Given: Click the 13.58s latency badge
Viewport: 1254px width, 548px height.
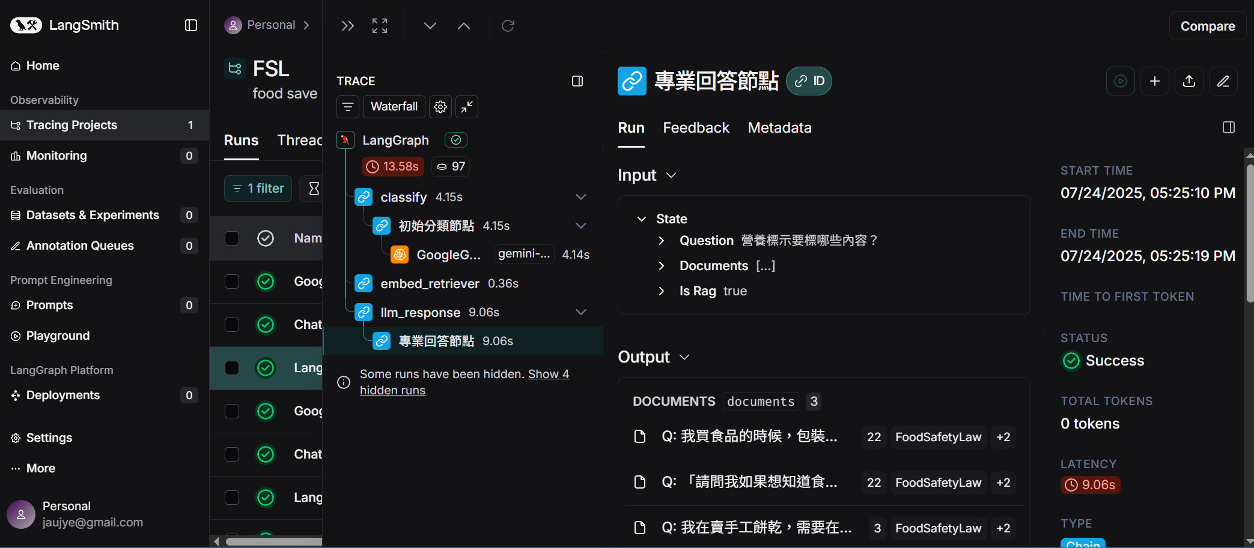Looking at the screenshot, I should (393, 166).
